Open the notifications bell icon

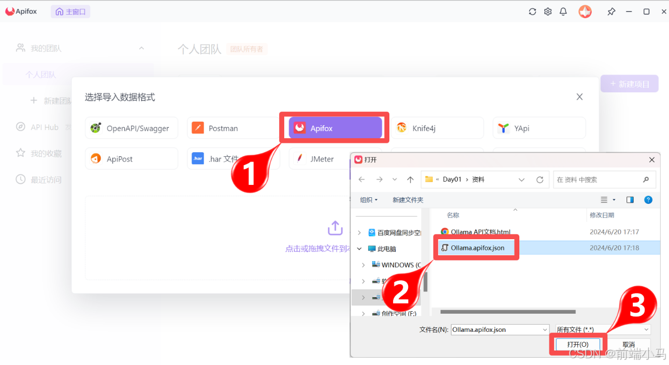tap(563, 11)
